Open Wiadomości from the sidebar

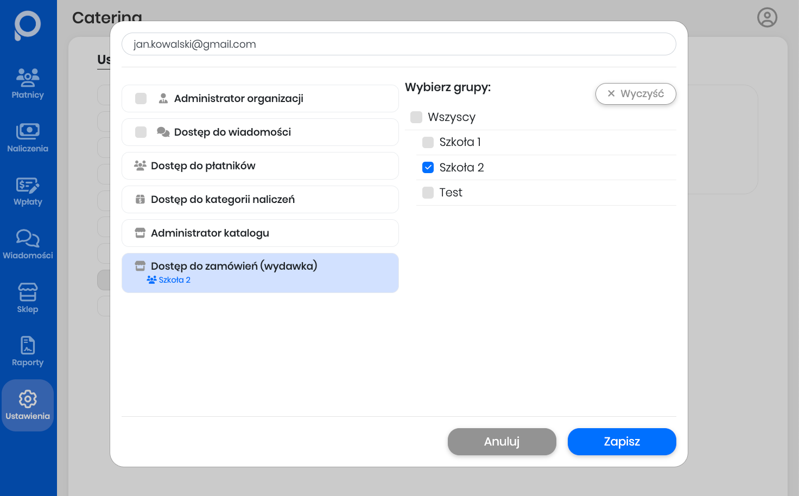tap(28, 244)
